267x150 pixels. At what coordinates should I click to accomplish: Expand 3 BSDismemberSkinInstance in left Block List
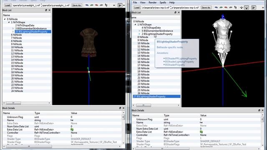tap(13, 29)
